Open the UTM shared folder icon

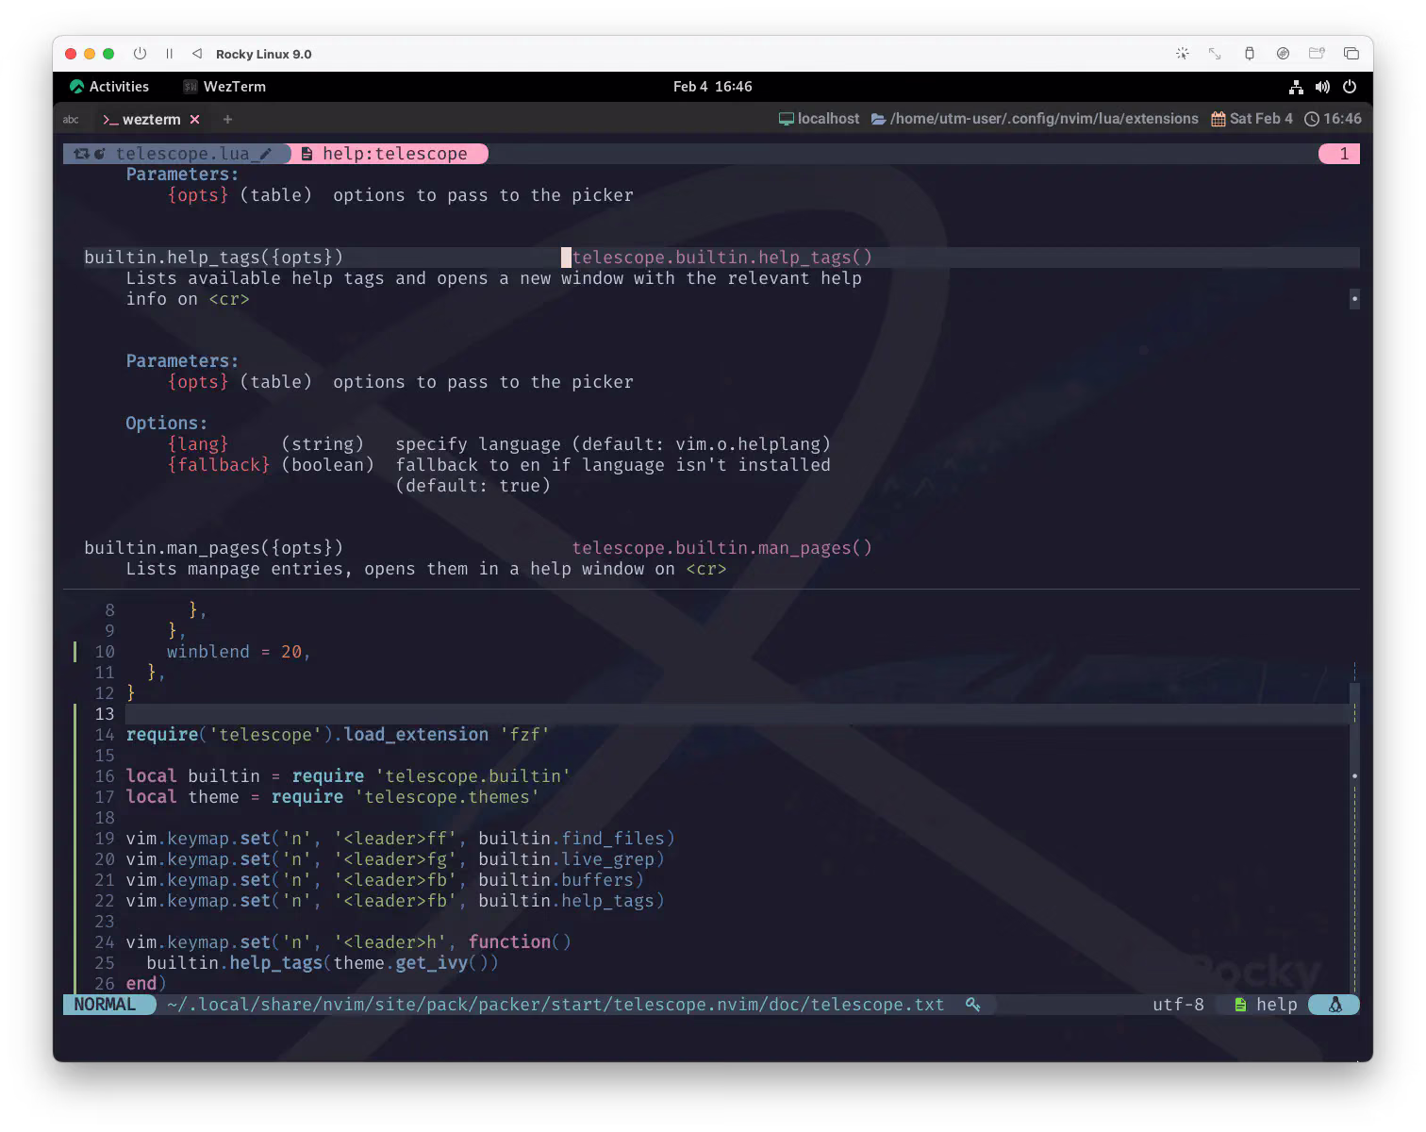[1317, 54]
